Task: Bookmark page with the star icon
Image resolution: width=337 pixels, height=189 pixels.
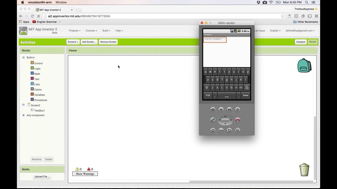Action: click(283, 16)
